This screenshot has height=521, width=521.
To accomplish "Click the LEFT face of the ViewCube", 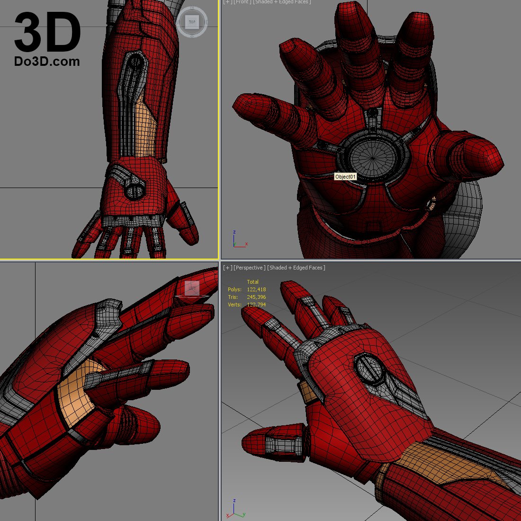I will coord(192,288).
